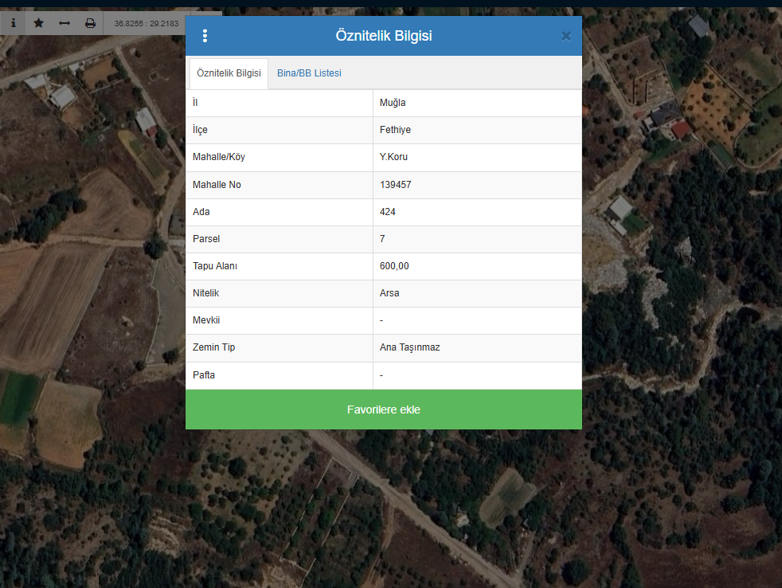Click the Tapu Alanı value 600,00

pyautogui.click(x=394, y=266)
